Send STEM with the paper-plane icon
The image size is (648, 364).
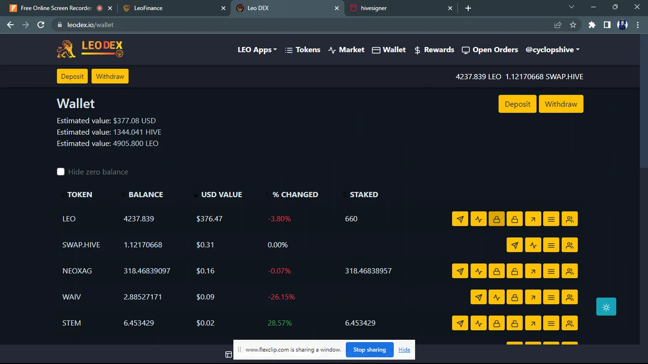[460, 323]
